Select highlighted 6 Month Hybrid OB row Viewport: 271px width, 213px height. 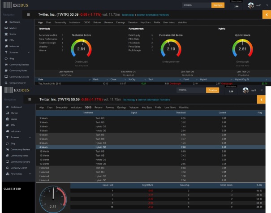click(151, 147)
